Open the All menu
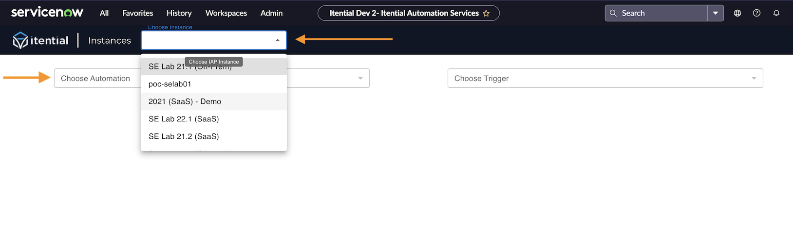The width and height of the screenshot is (793, 230). tap(104, 13)
